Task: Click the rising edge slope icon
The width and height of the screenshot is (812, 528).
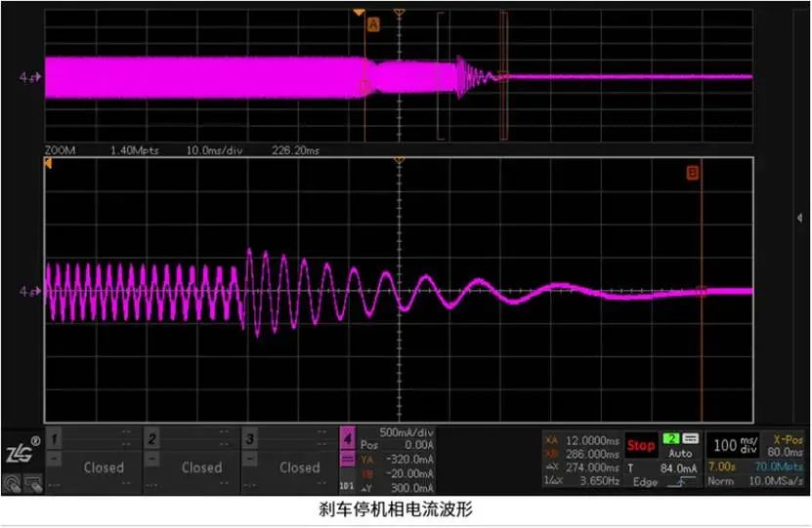Action: click(x=681, y=482)
